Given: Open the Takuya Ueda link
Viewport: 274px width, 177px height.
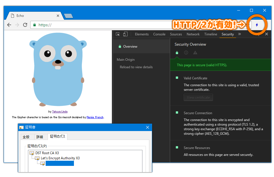Looking at the screenshot, I should click(x=60, y=112).
